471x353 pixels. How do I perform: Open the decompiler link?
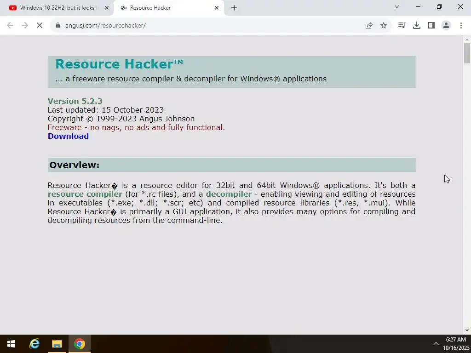pos(229,194)
